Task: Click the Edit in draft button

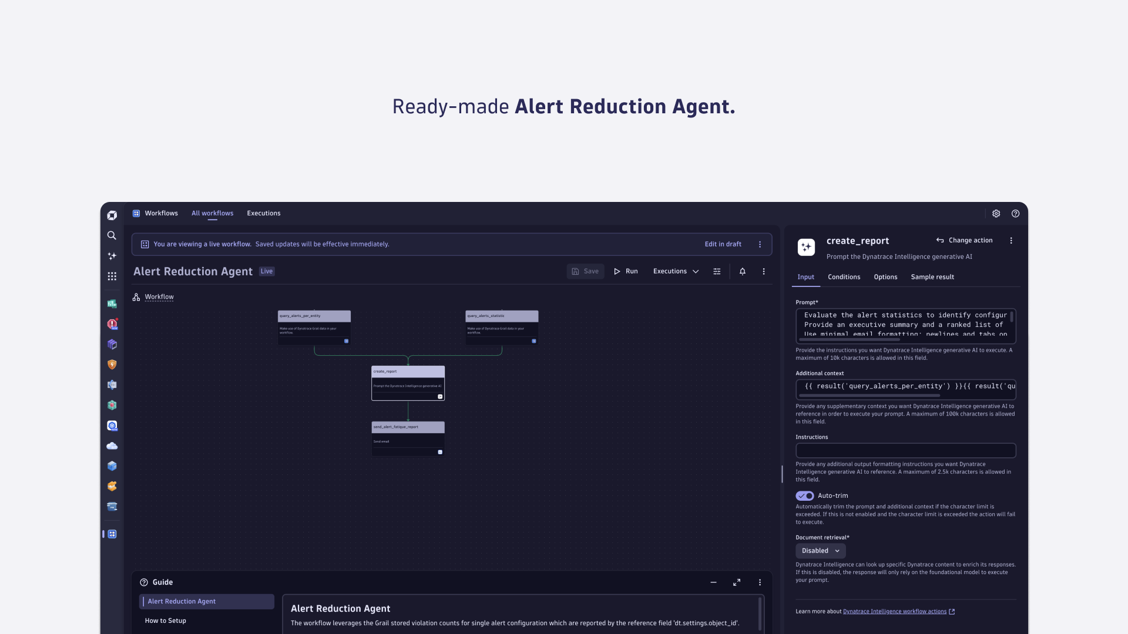Action: click(723, 244)
